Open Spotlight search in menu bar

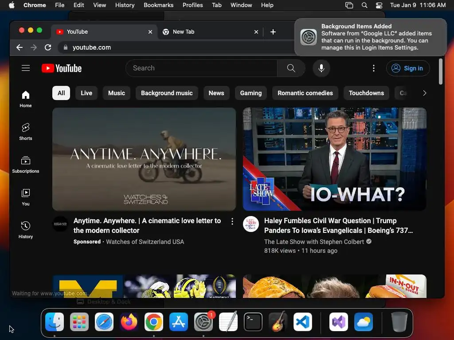coord(364,5)
